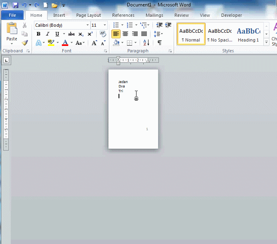Toggle Bold formatting
The height and width of the screenshot is (244, 277).
39,34
